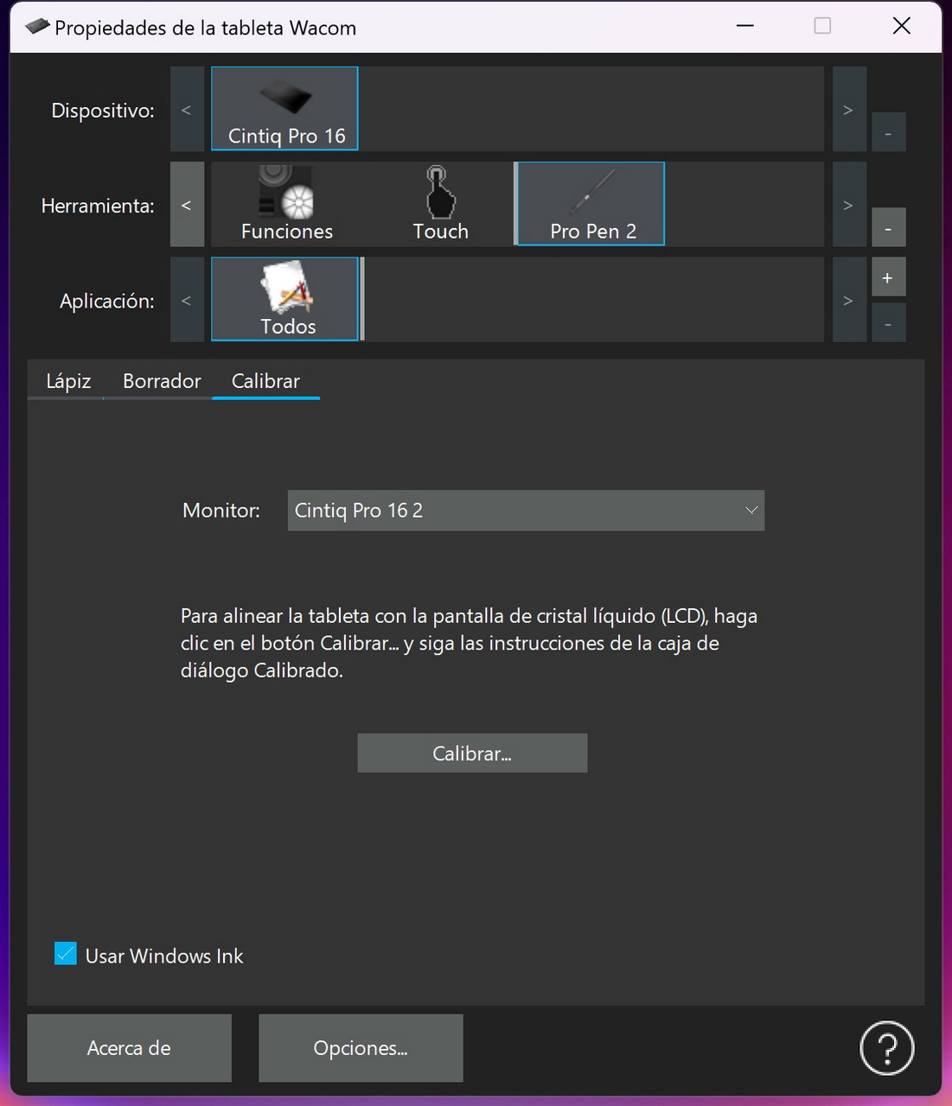Select the Cintiq Pro 16 device icon
Image resolution: width=952 pixels, height=1106 pixels.
(284, 109)
